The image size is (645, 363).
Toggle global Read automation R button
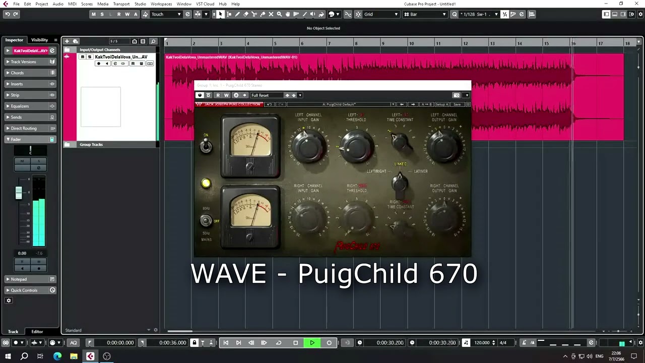point(118,14)
